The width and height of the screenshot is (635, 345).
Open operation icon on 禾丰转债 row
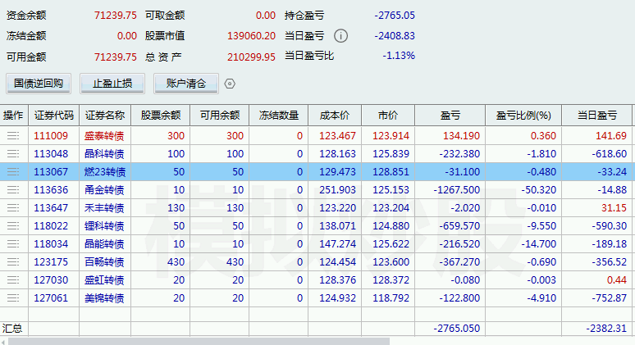13,208
